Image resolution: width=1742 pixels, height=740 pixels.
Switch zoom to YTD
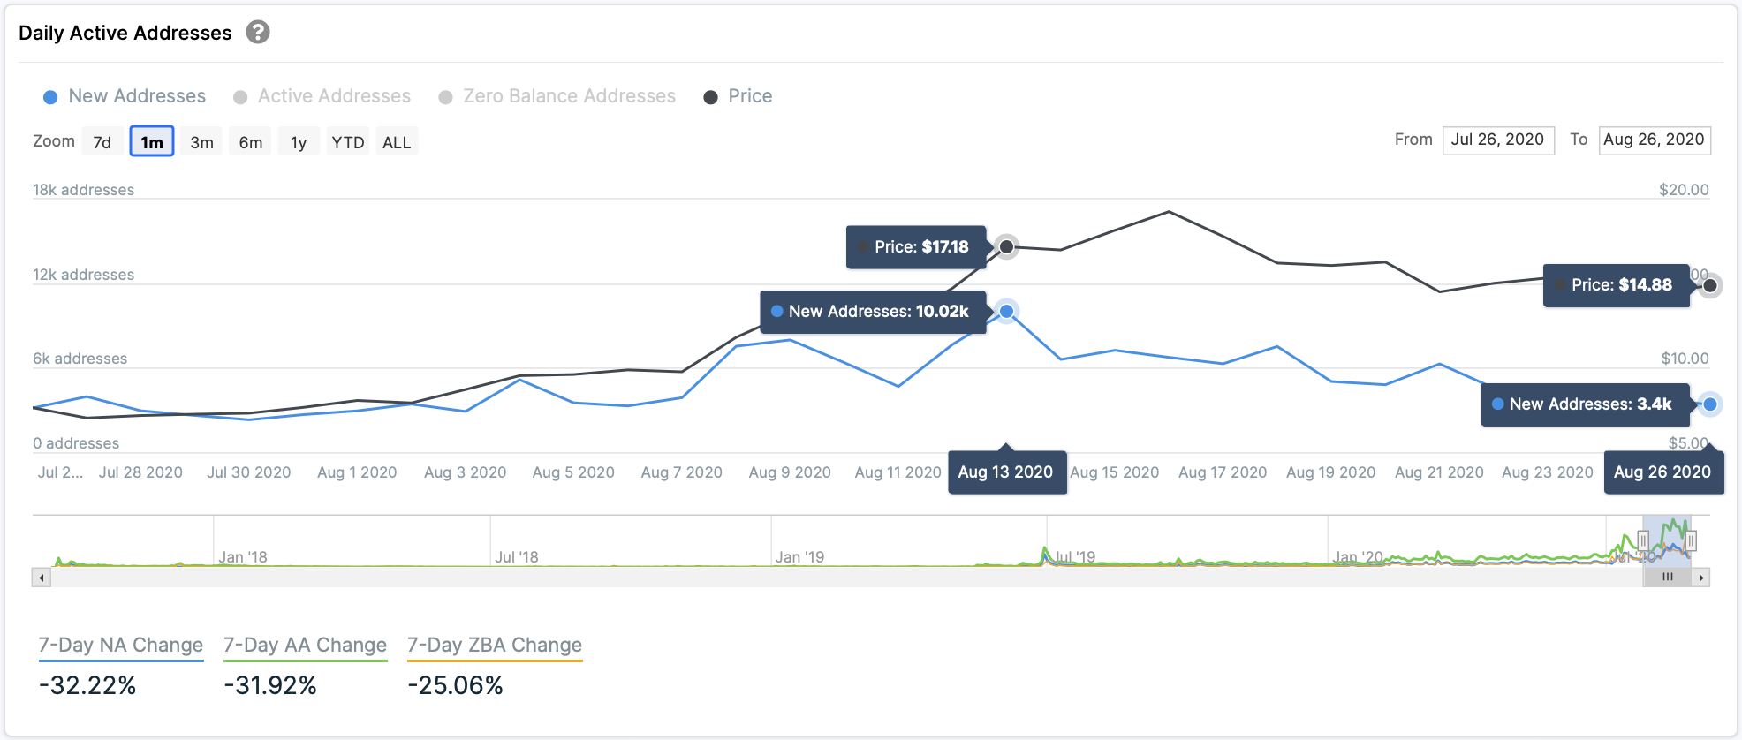coord(347,142)
